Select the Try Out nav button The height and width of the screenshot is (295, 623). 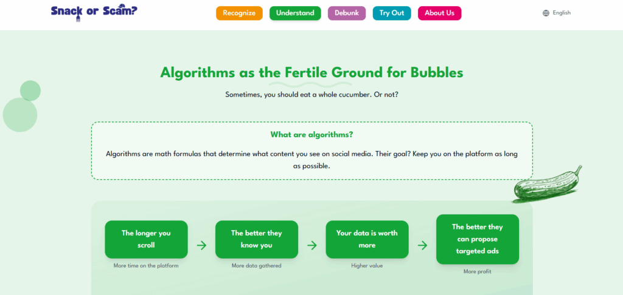pyautogui.click(x=392, y=13)
